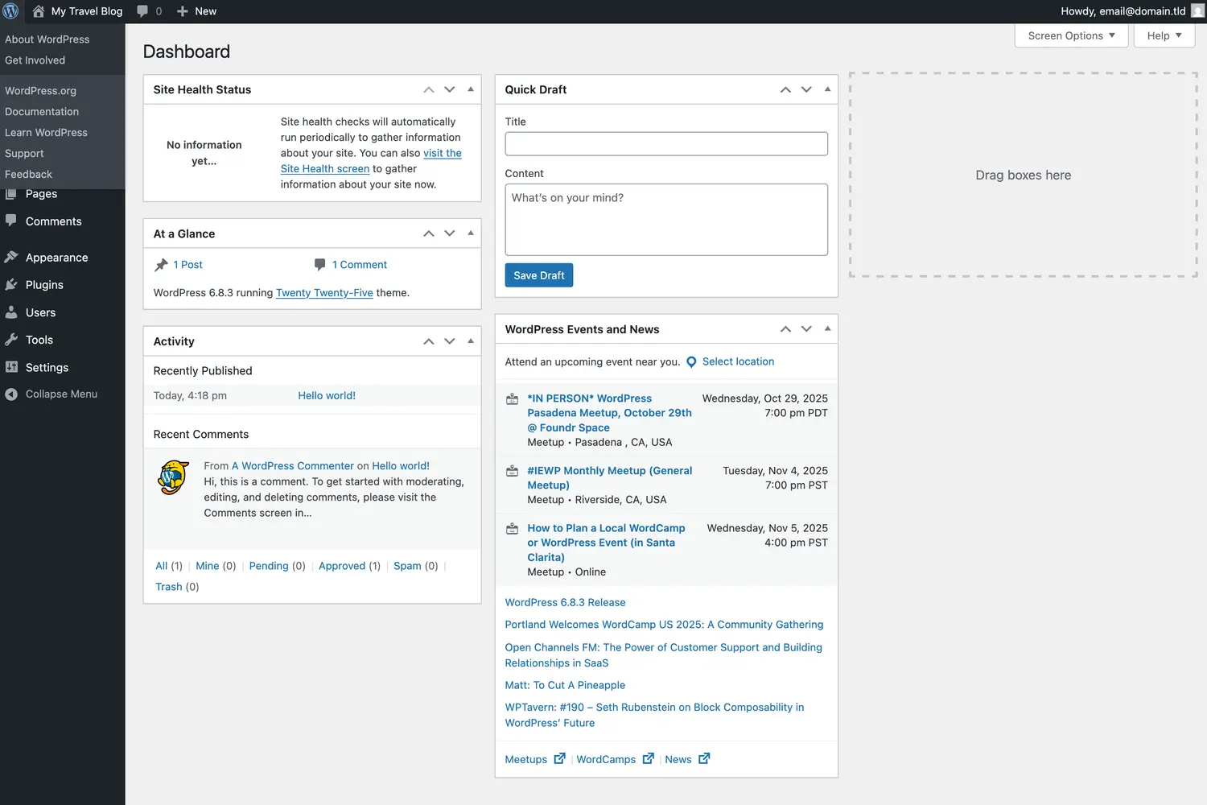Image resolution: width=1207 pixels, height=805 pixels.
Task: Open the Screen Options dropdown
Action: (1071, 35)
